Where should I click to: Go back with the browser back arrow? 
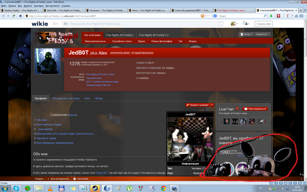click(3, 16)
